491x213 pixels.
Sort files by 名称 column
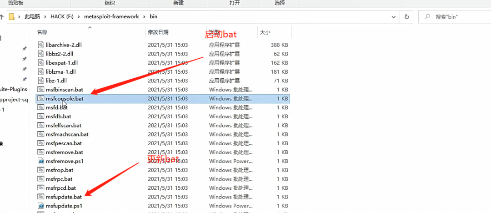click(x=42, y=32)
